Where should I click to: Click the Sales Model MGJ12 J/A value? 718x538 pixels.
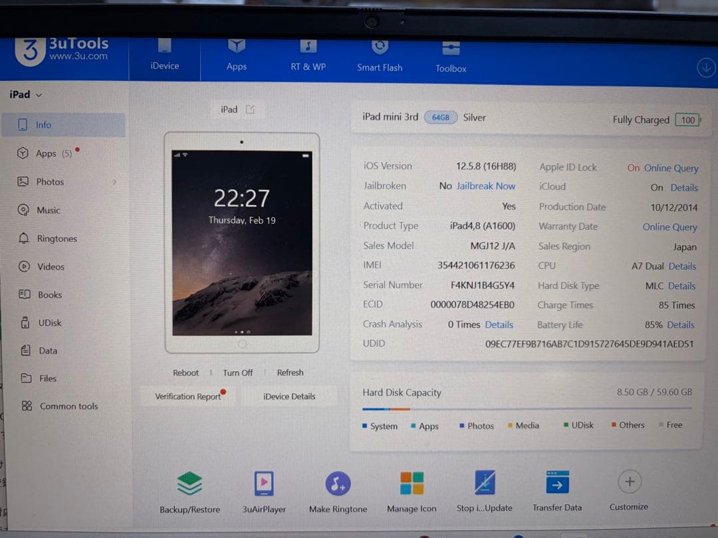(493, 246)
